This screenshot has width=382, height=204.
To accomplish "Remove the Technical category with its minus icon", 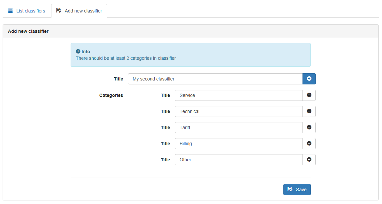I will click(309, 111).
